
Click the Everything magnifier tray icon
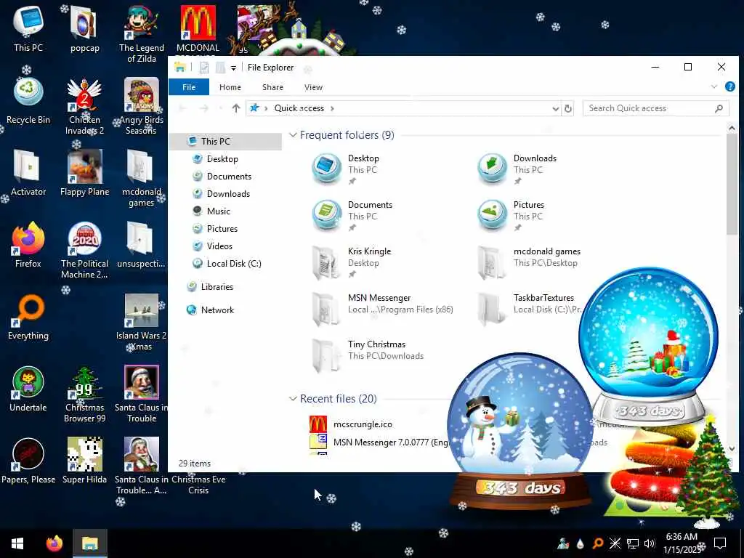(597, 543)
